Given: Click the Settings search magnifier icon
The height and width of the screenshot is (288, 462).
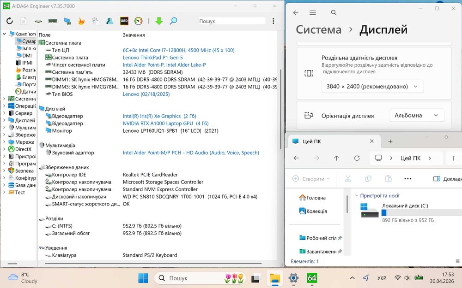Looking at the screenshot, I should pyautogui.click(x=334, y=12).
